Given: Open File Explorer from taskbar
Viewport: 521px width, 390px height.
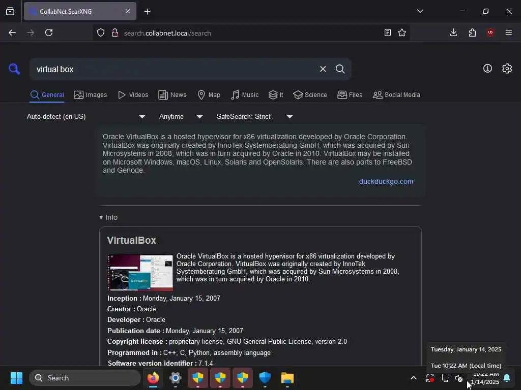Looking at the screenshot, I should click(287, 378).
